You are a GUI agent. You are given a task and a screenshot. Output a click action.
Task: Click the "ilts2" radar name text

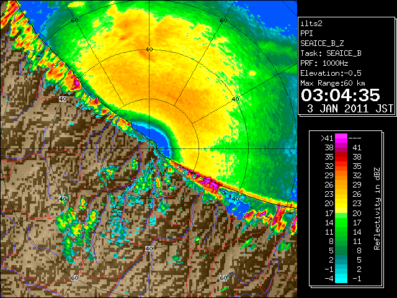coord(311,24)
